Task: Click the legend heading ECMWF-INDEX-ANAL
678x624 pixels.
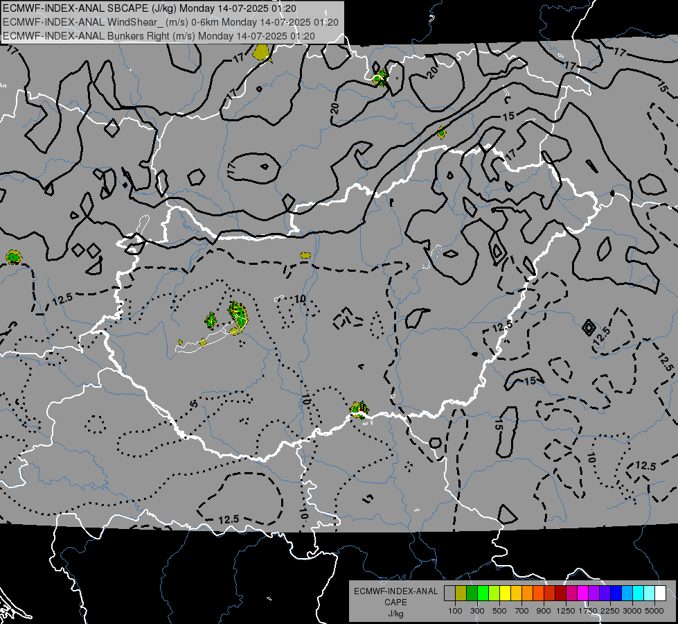Action: [396, 591]
